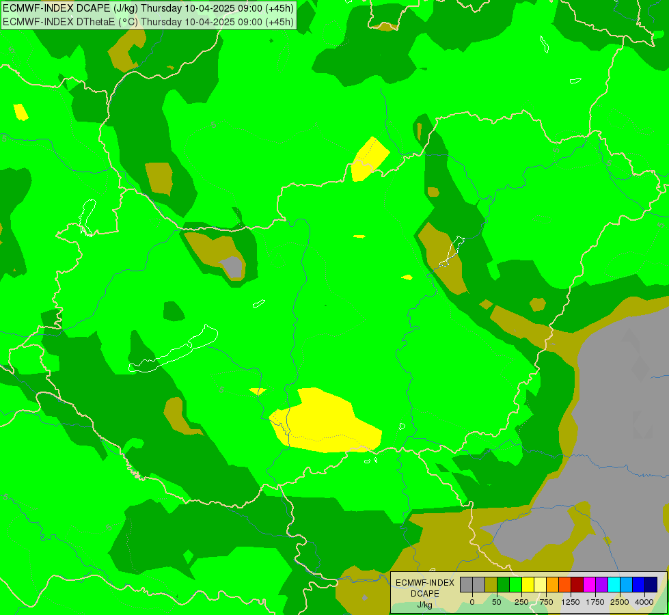Pick the dark red legend swatch
Screen dimensions: 669x615
pyautogui.click(x=577, y=584)
